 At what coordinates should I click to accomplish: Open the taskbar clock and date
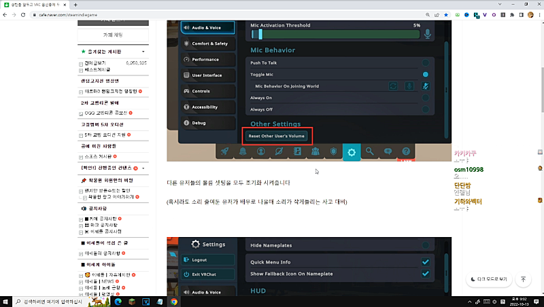coord(520,302)
